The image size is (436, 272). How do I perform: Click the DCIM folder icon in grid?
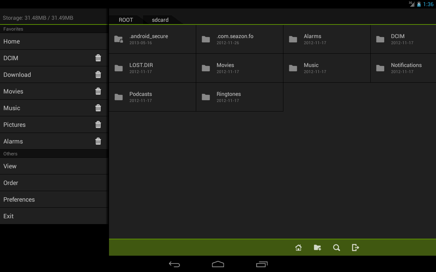click(x=380, y=39)
